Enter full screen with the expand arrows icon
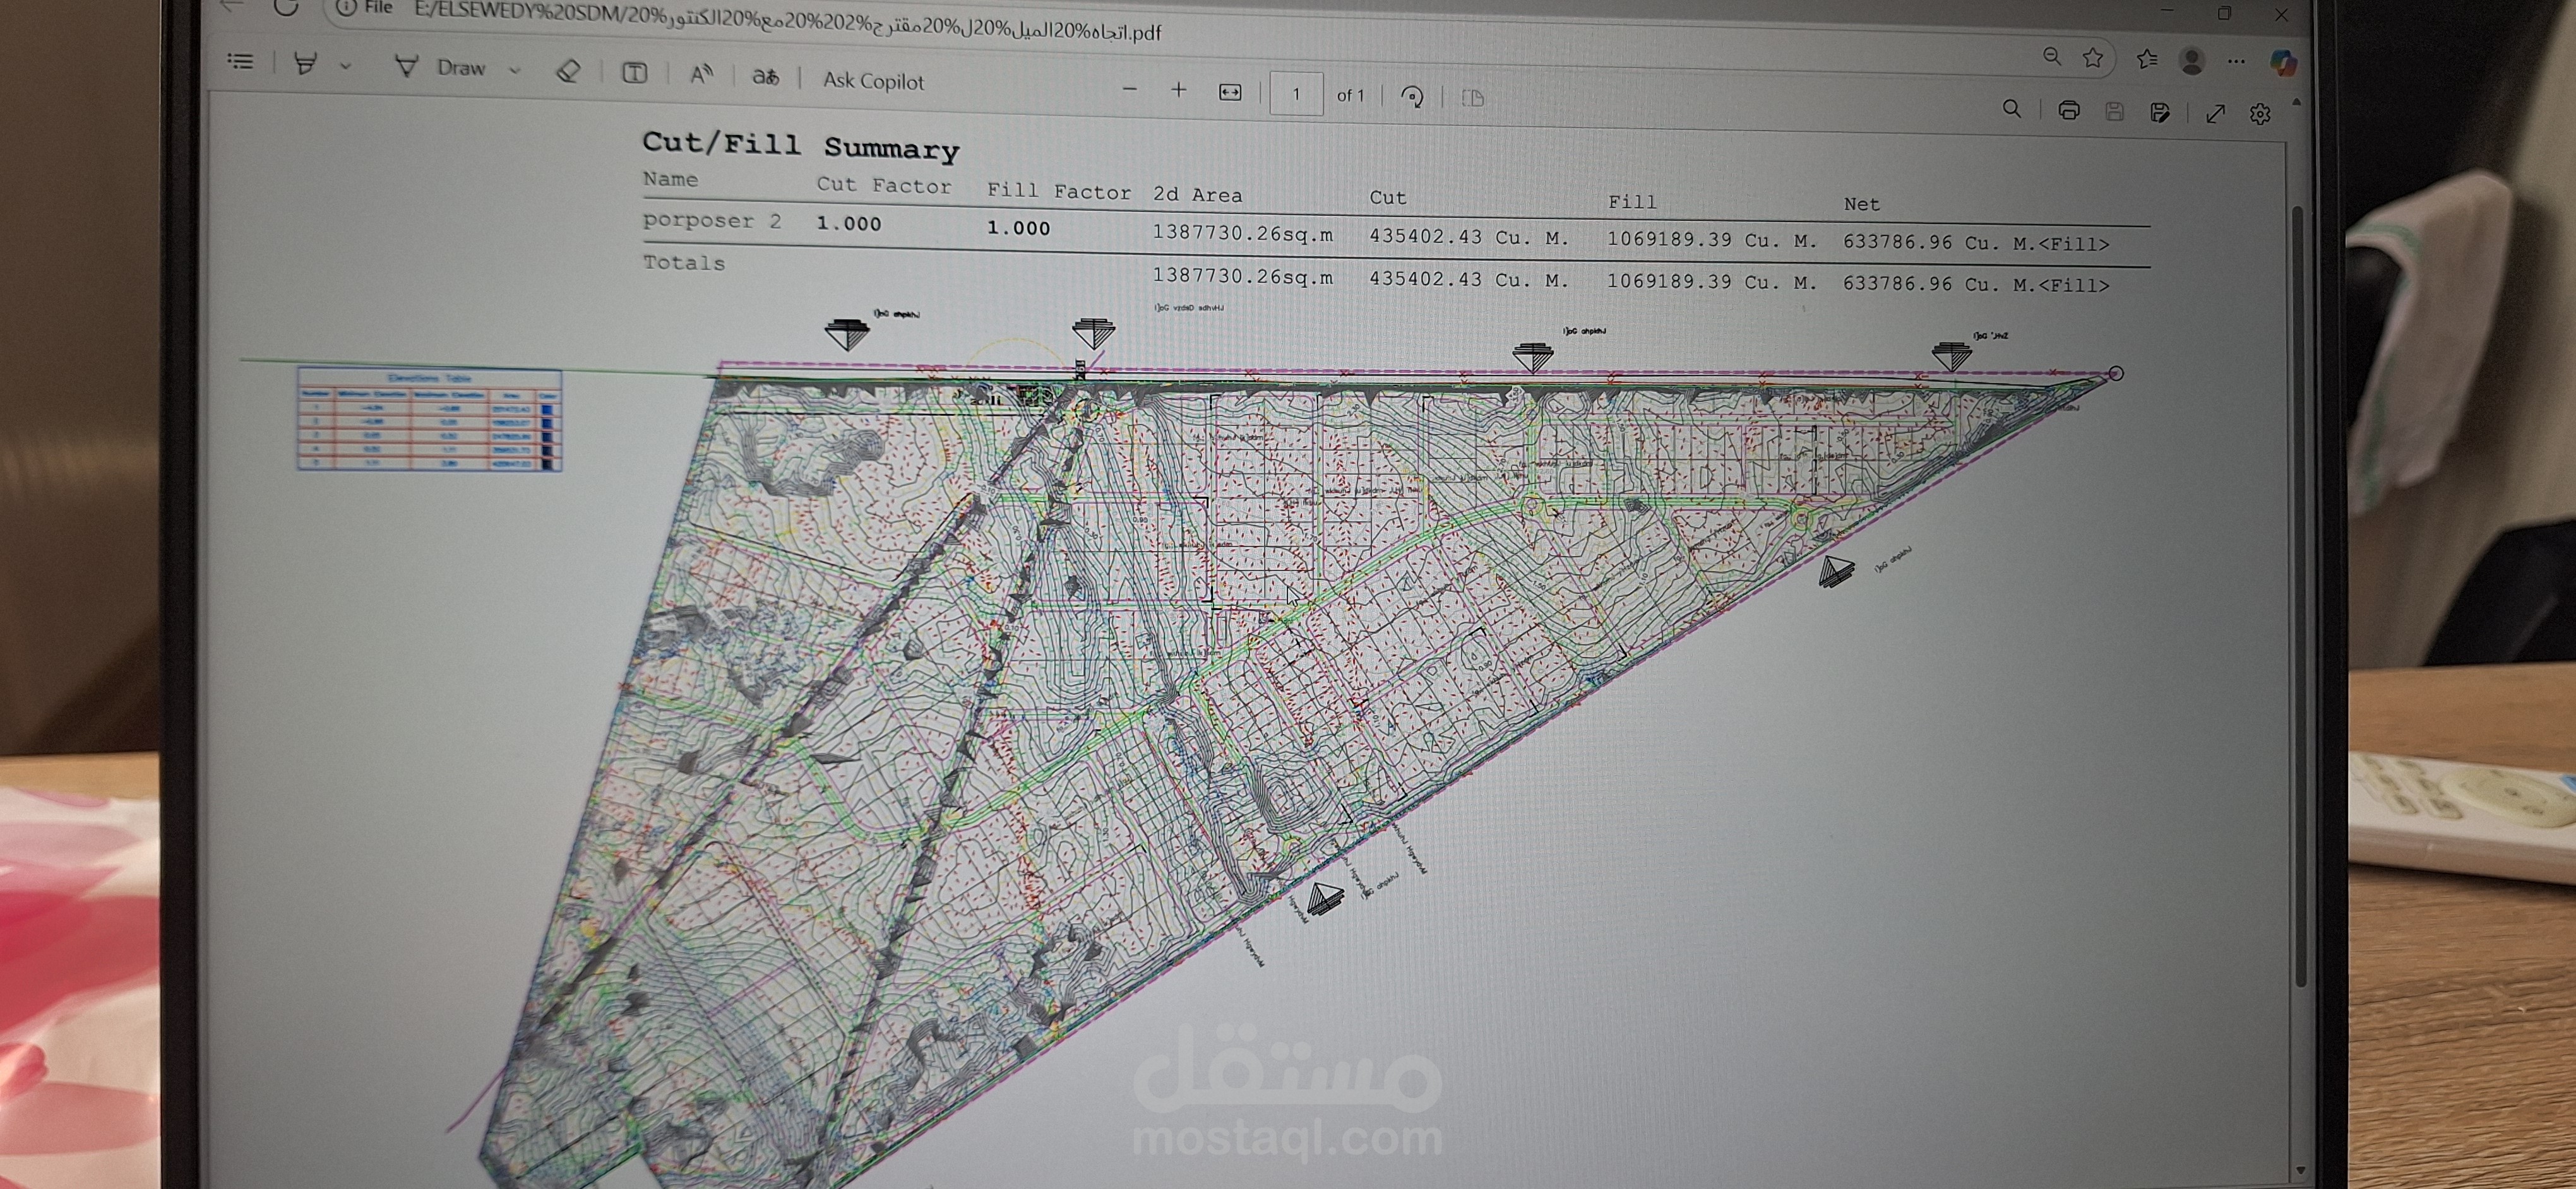Image resolution: width=2576 pixels, height=1189 pixels. coord(2215,113)
